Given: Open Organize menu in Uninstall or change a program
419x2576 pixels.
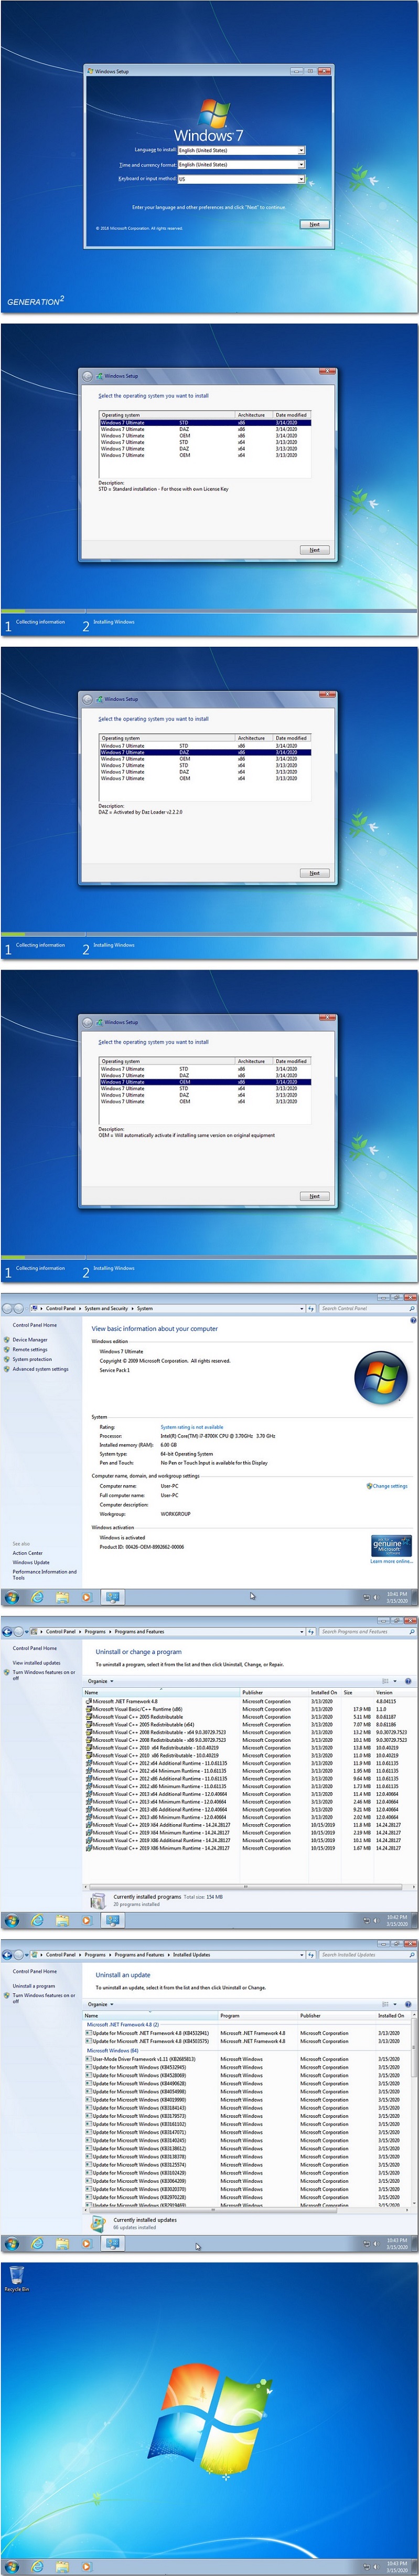Looking at the screenshot, I should click(x=100, y=1681).
